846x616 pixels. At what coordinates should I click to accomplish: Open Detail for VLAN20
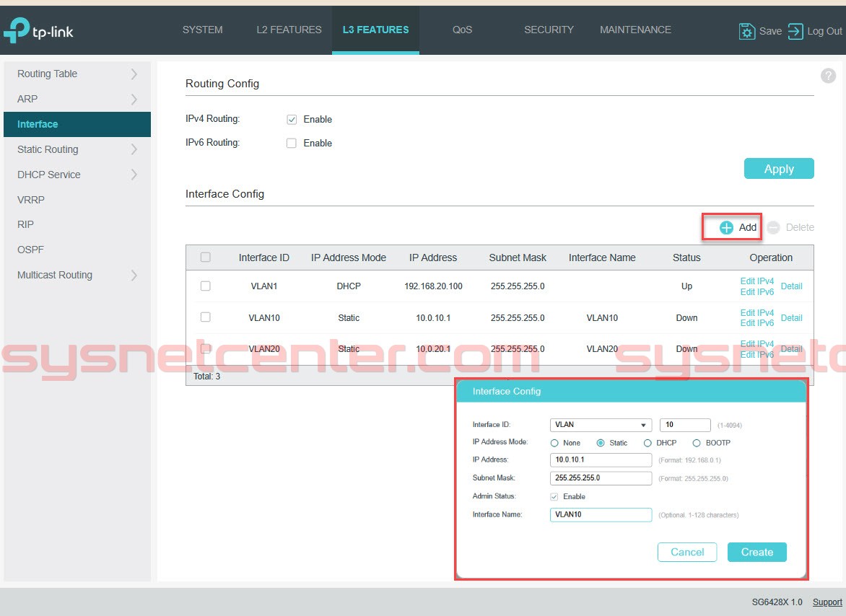[x=792, y=348]
